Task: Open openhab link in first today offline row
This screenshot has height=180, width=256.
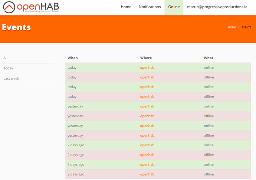Action: [x=147, y=77]
